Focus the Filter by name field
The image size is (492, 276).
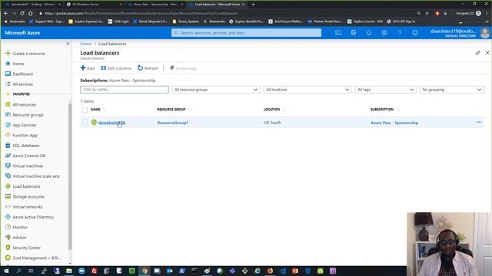coord(125,90)
